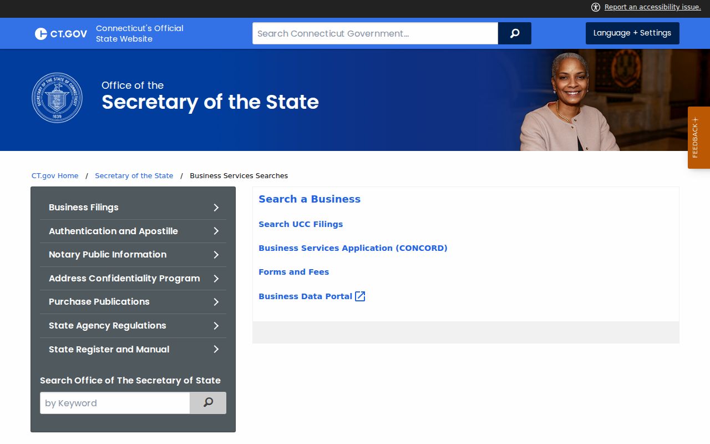Image resolution: width=710 pixels, height=444 pixels.
Task: Click the Secretary of the State seal
Action: point(57,98)
